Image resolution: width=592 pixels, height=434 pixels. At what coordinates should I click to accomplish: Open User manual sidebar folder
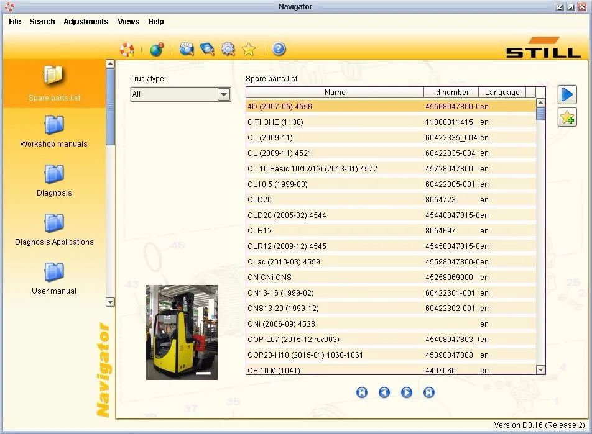pyautogui.click(x=54, y=279)
